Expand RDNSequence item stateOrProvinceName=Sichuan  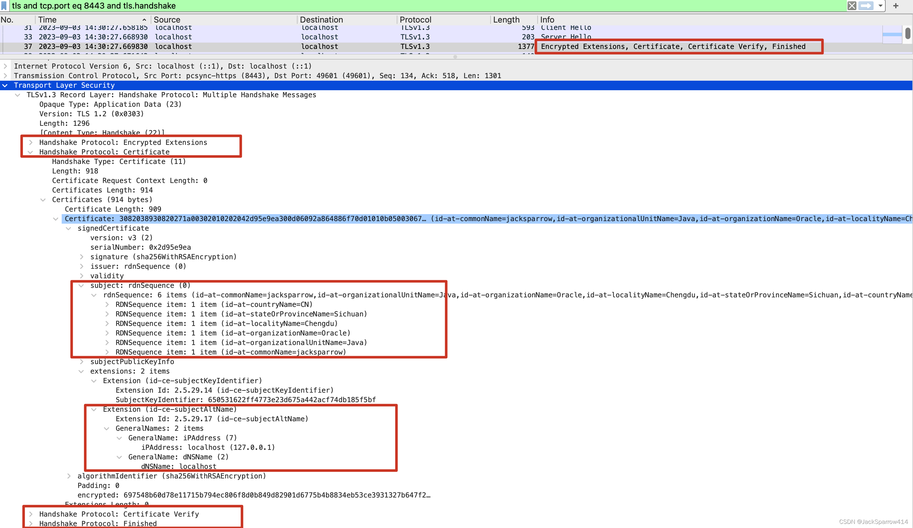tap(107, 314)
